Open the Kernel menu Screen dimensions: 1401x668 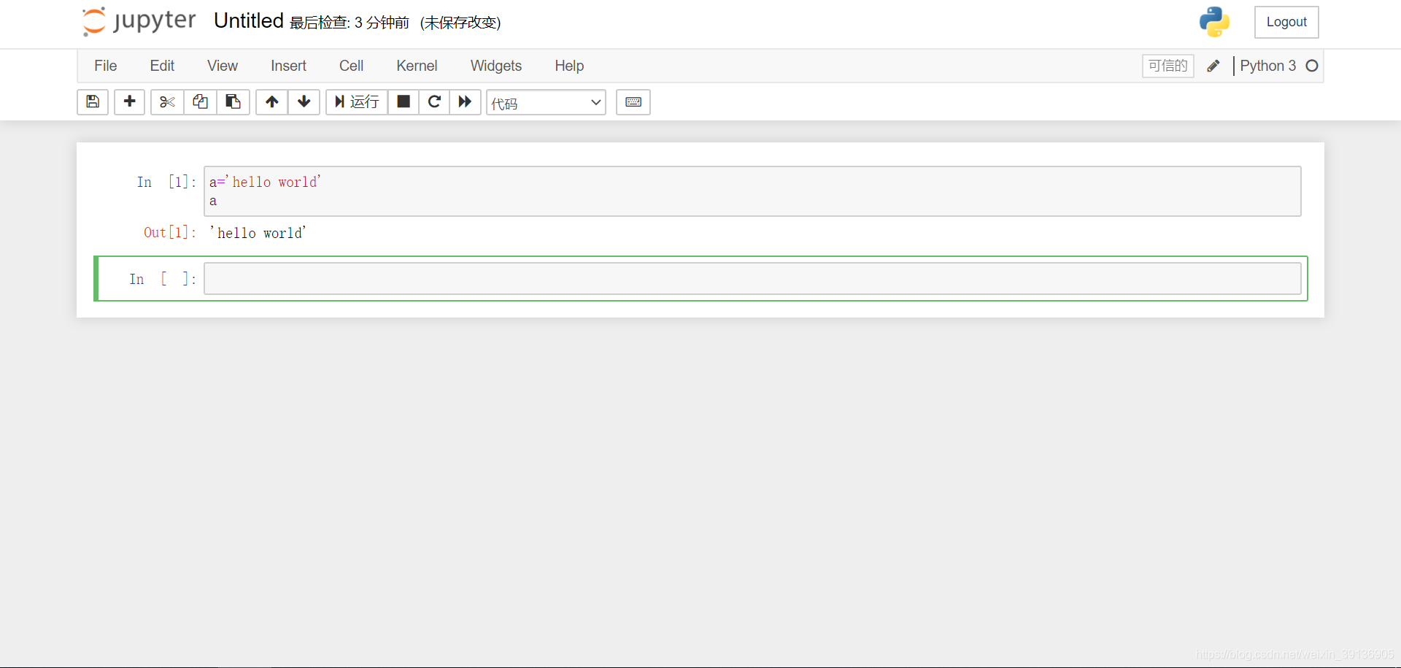(x=417, y=66)
